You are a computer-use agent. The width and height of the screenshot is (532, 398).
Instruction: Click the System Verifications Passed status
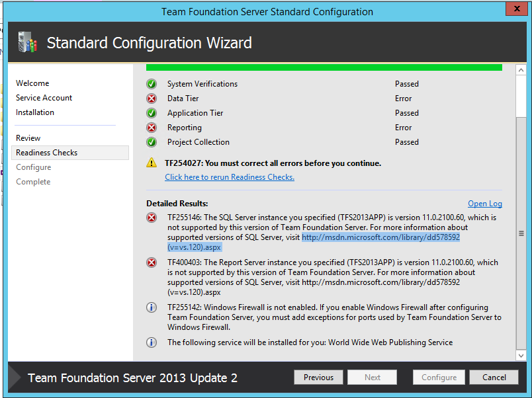click(406, 84)
